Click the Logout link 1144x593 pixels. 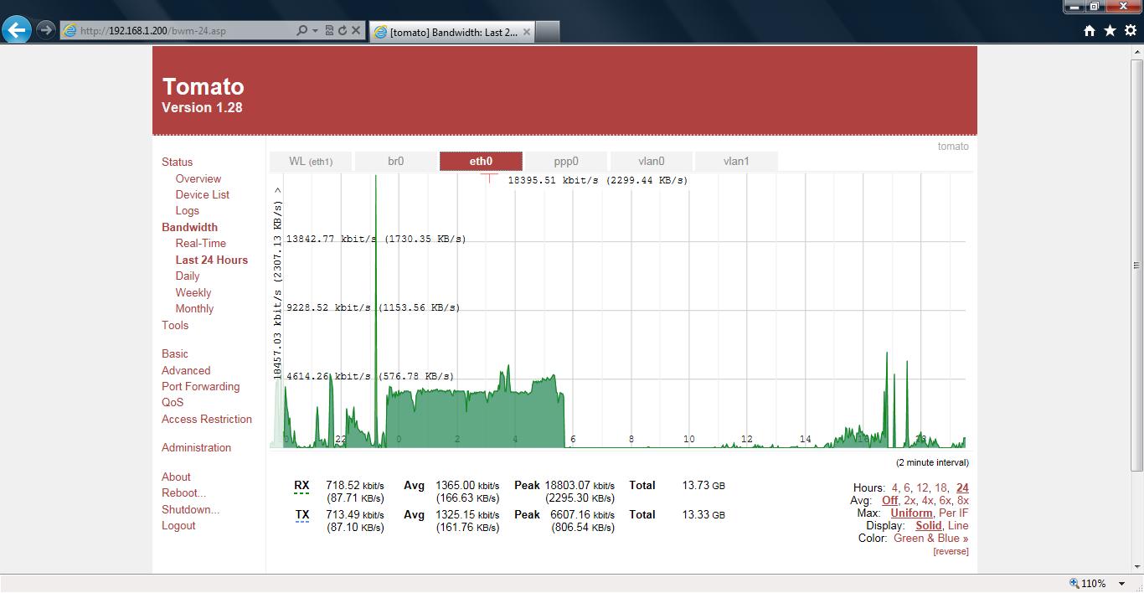click(178, 525)
